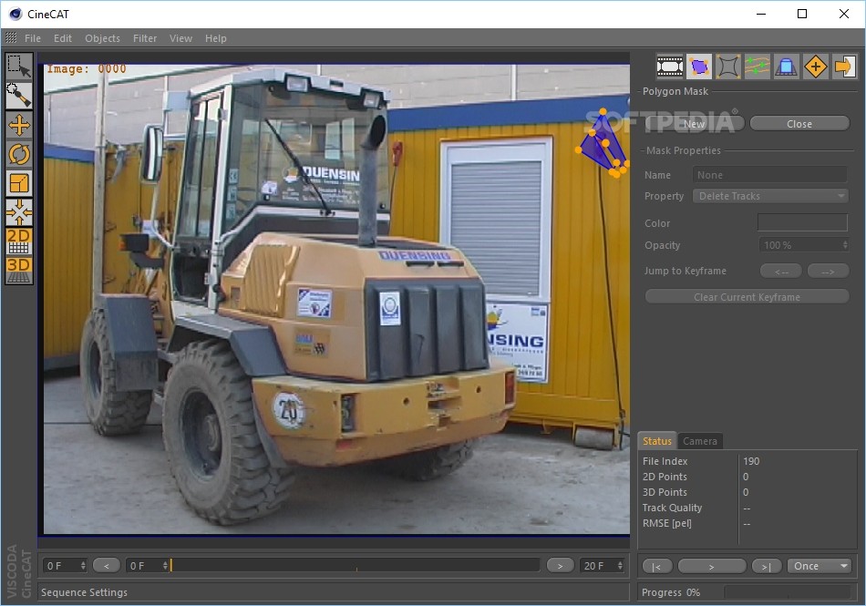The width and height of the screenshot is (866, 606).
Task: Switch to the Status tab
Action: click(656, 441)
